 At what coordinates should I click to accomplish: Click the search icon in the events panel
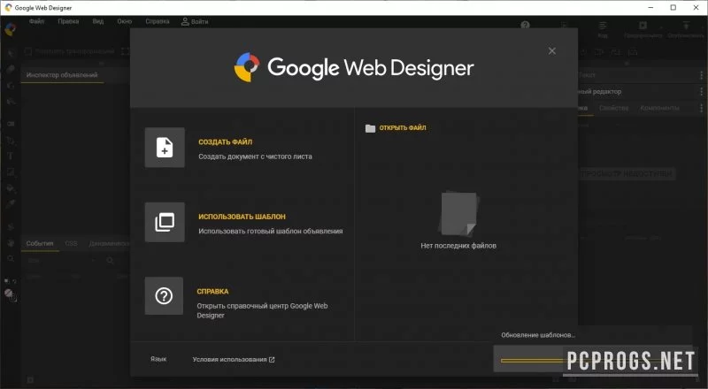[x=110, y=261]
